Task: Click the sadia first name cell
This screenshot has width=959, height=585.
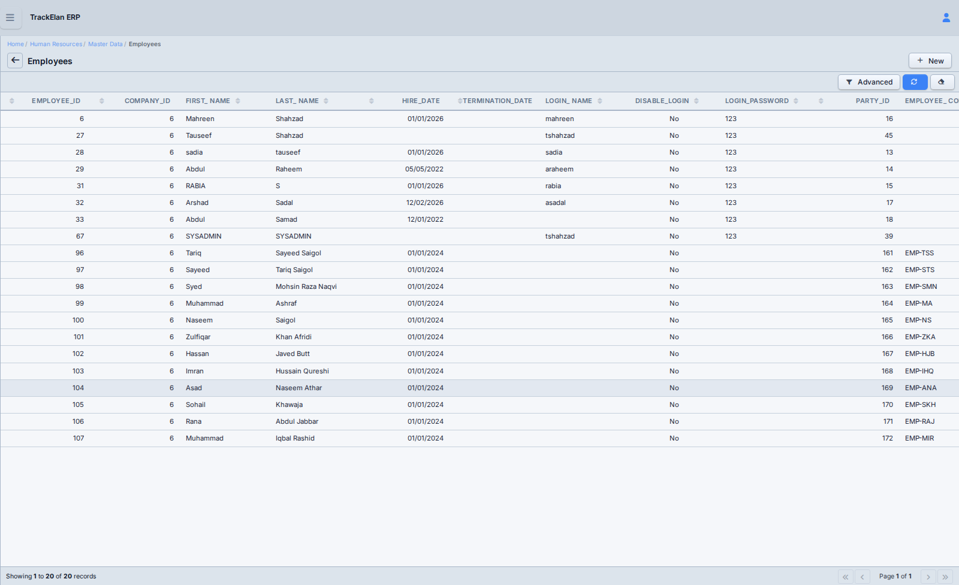Action: [194, 152]
